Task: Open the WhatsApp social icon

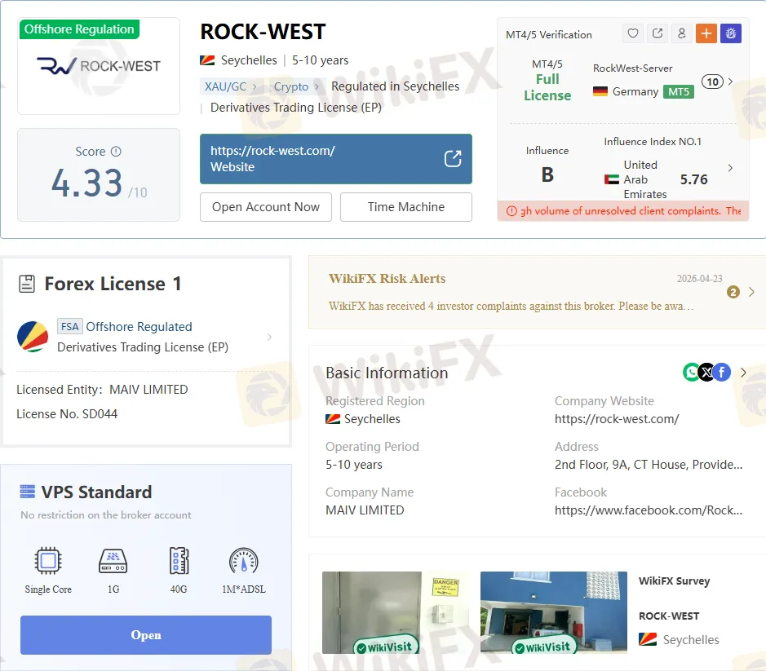Action: tap(691, 373)
